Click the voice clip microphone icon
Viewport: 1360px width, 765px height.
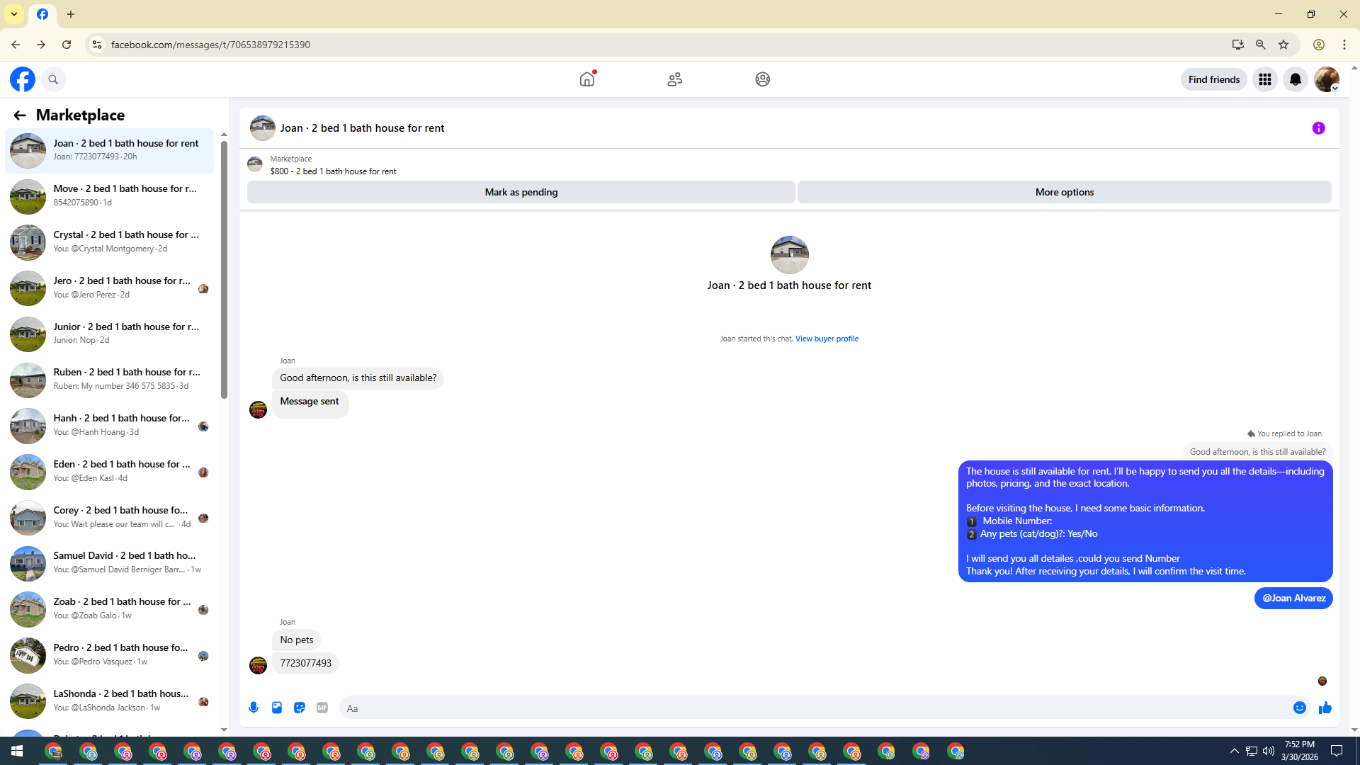tap(254, 708)
